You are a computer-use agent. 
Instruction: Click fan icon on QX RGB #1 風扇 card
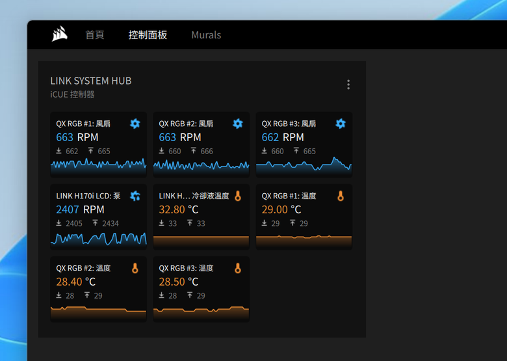coord(135,124)
